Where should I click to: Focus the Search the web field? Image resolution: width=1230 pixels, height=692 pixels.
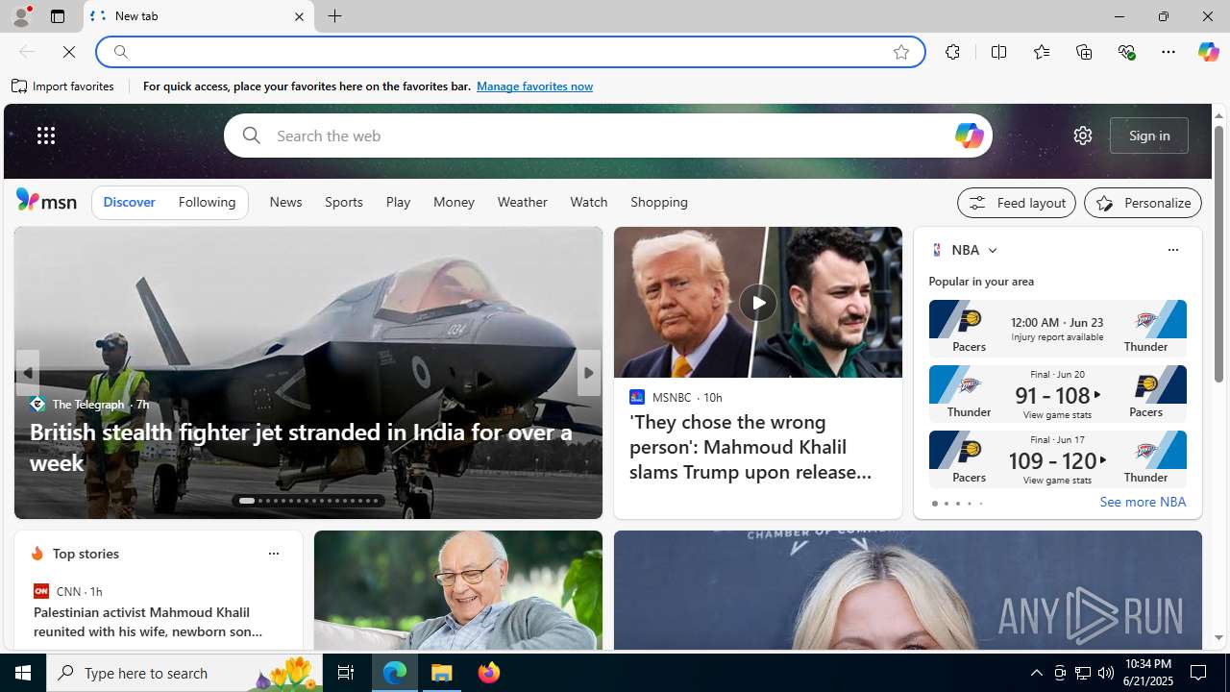click(607, 136)
